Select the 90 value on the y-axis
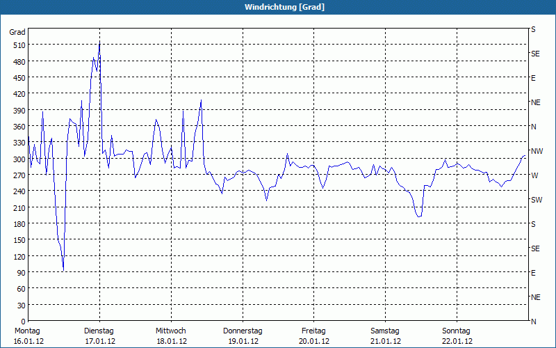556x348 pixels. 22,273
